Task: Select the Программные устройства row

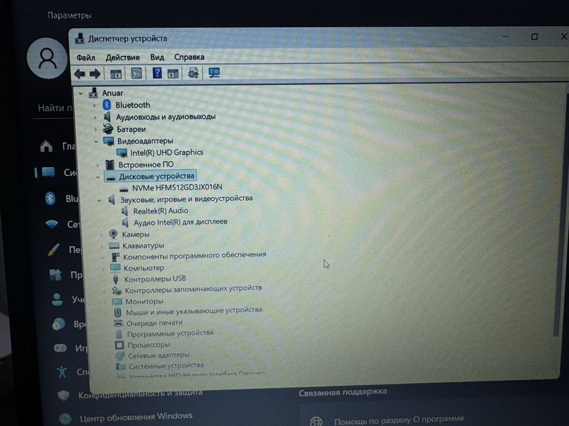Action: tap(170, 333)
